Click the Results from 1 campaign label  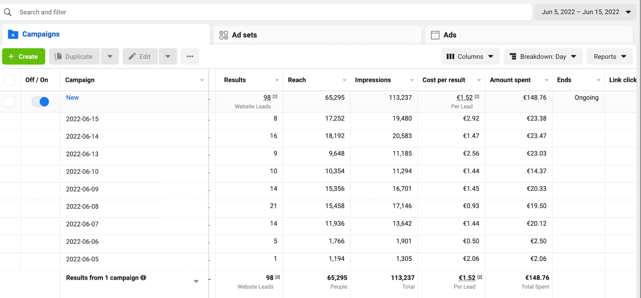point(102,278)
